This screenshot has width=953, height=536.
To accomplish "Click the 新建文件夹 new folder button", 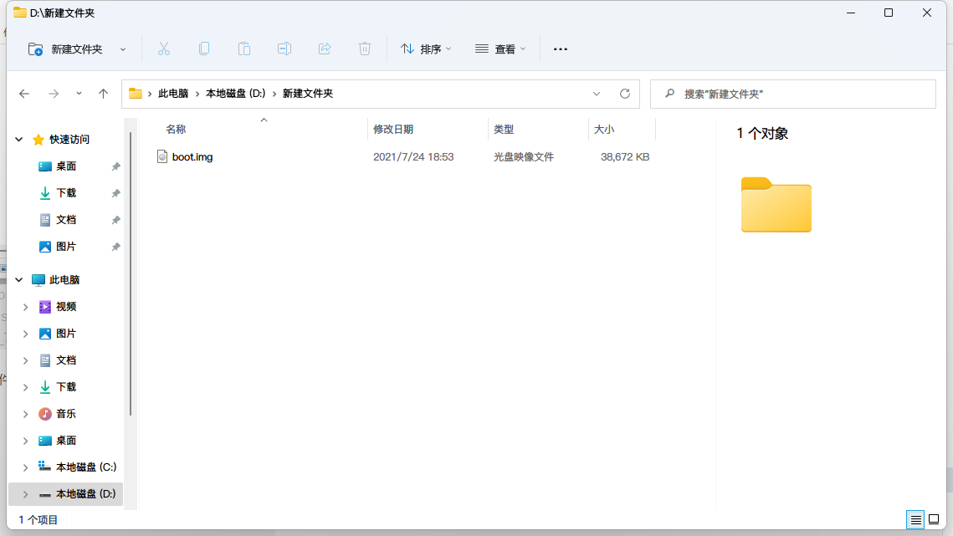I will (65, 49).
